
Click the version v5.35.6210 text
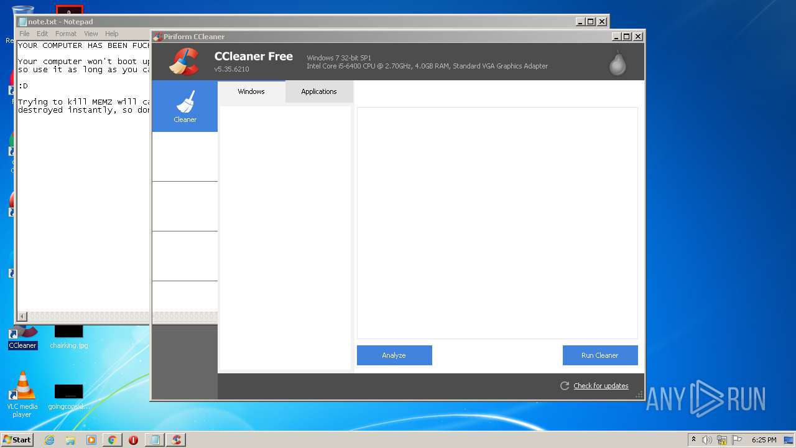click(x=231, y=69)
